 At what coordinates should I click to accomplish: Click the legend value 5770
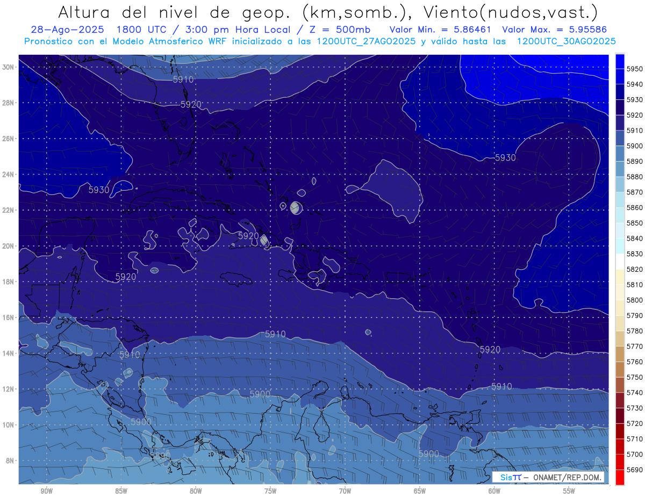[635, 347]
